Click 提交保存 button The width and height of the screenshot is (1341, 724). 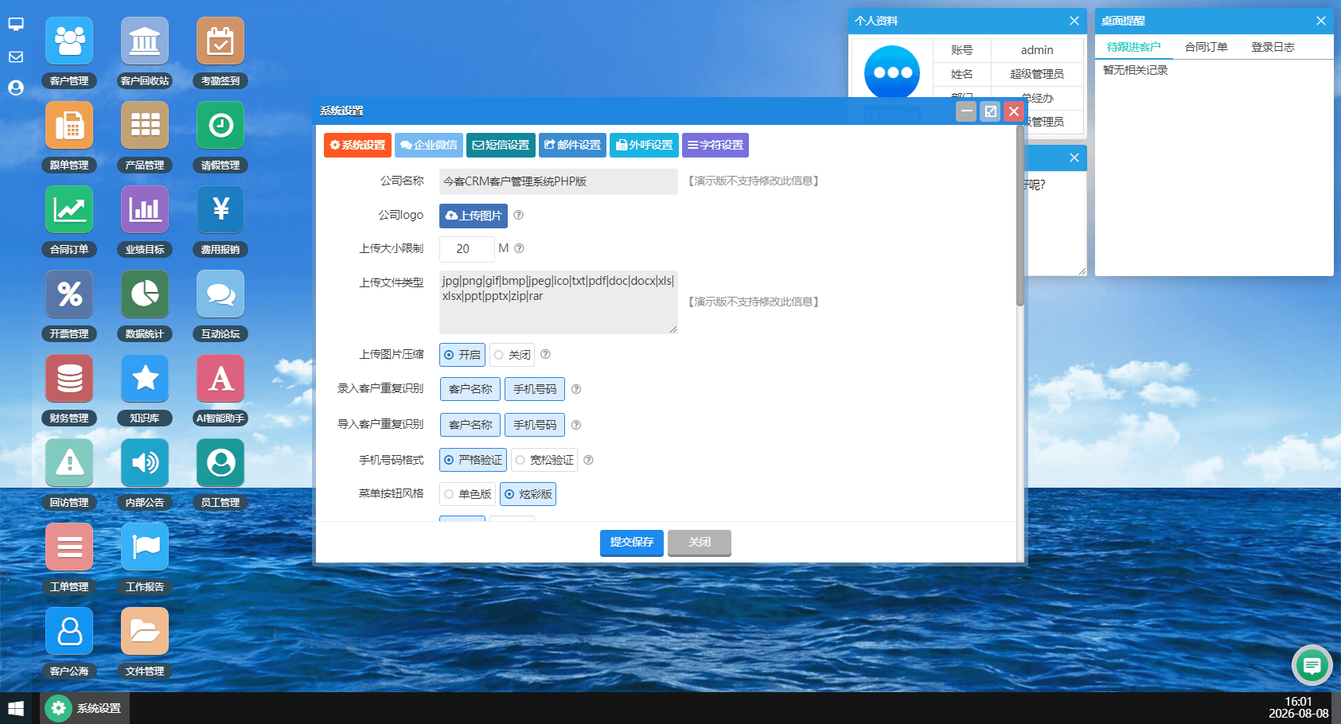pos(632,543)
